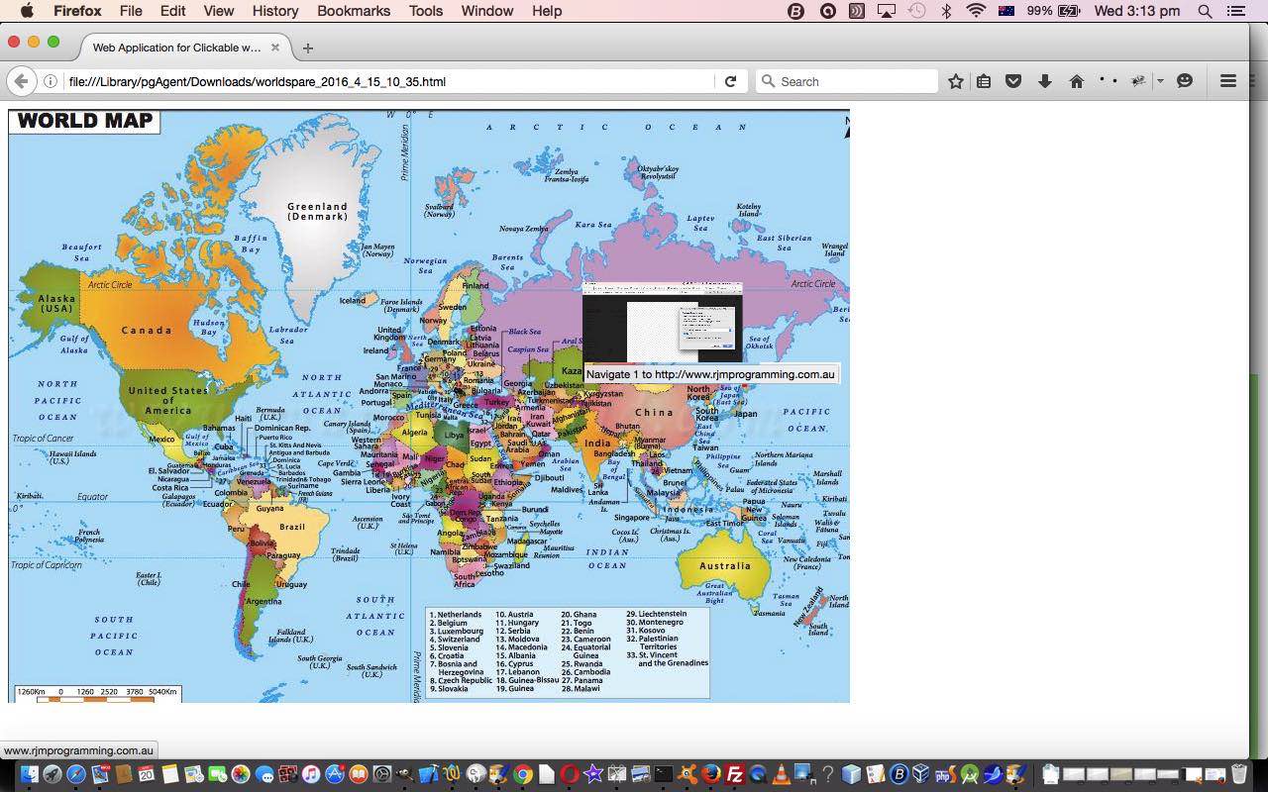Screen dimensions: 1268x792
Task: Close the Web Application tab
Action: [x=275, y=48]
